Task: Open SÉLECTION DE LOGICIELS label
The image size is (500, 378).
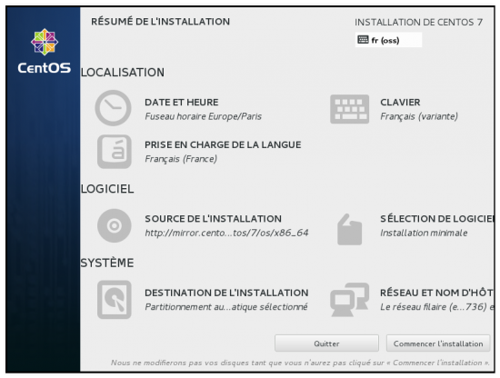Action: pos(437,219)
